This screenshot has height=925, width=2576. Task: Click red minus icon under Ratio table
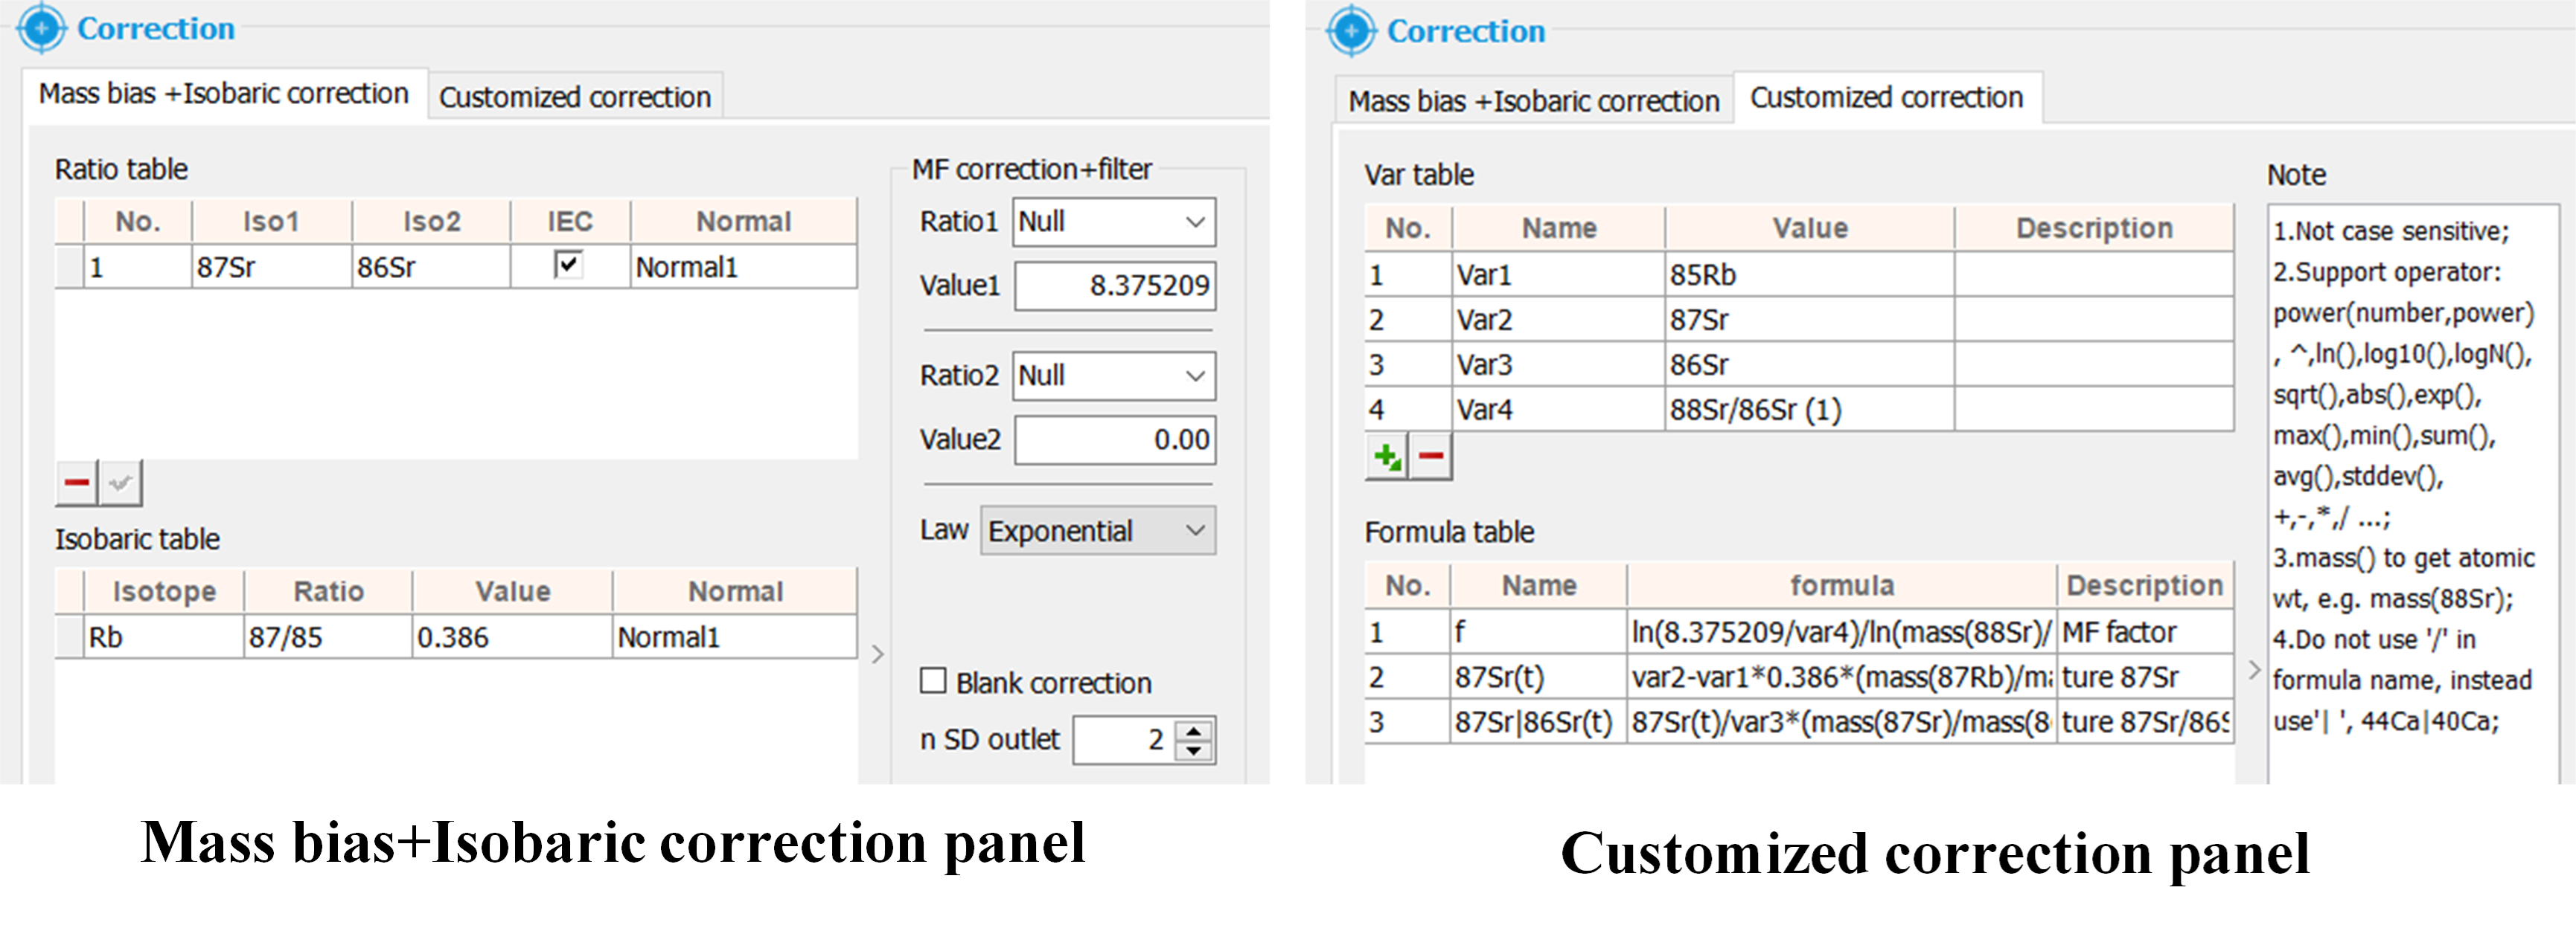click(x=76, y=483)
